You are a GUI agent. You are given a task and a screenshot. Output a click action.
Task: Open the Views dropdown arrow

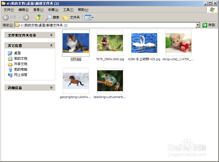(x=93, y=17)
